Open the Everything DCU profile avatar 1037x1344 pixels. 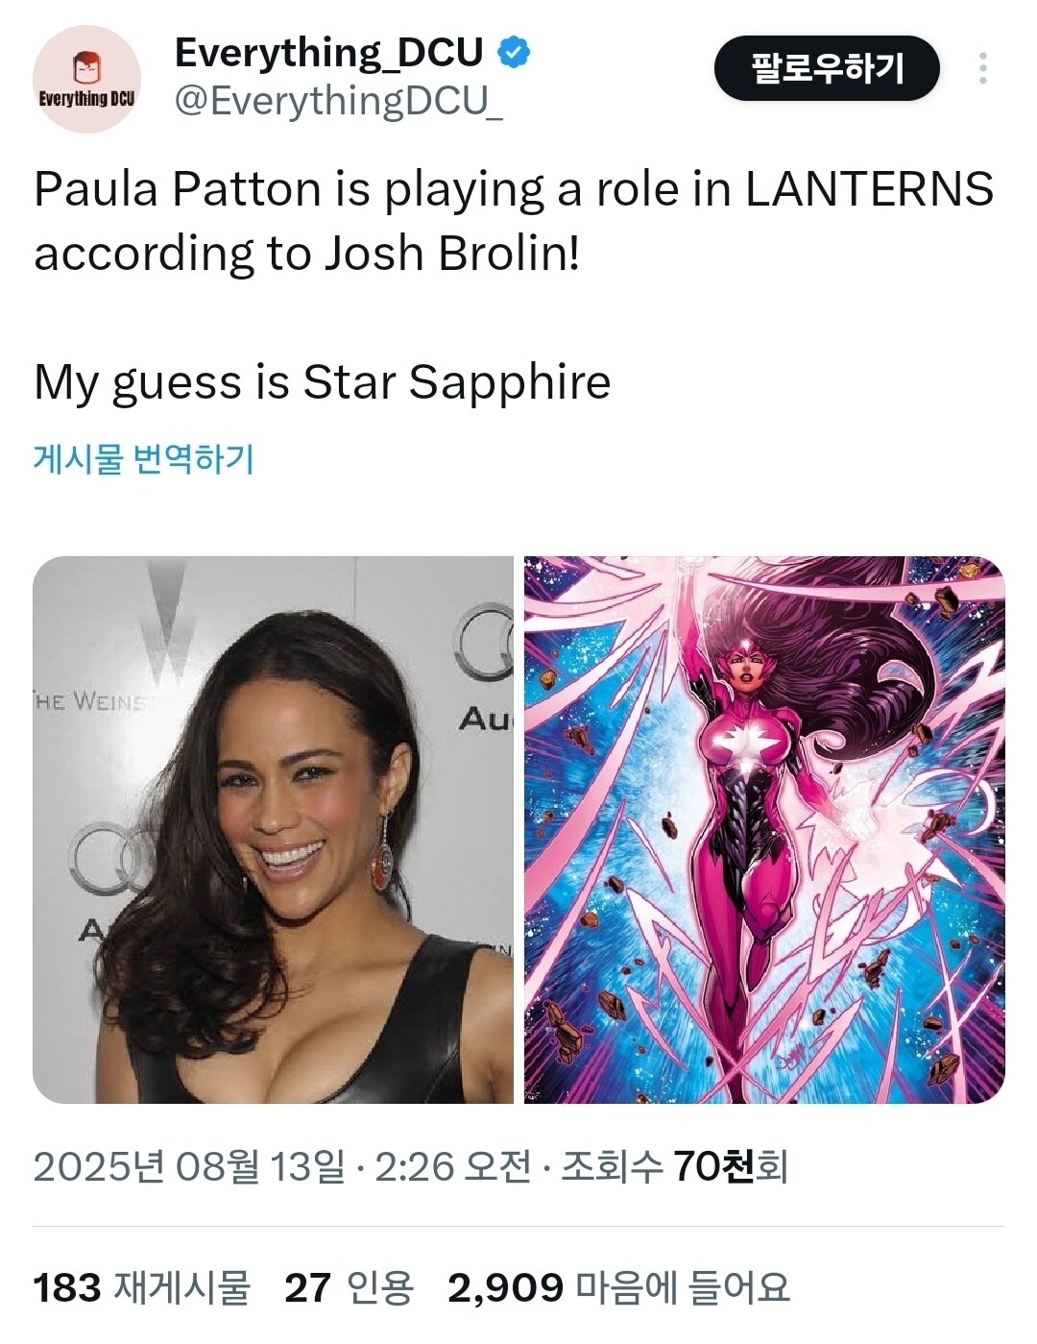[x=86, y=79]
